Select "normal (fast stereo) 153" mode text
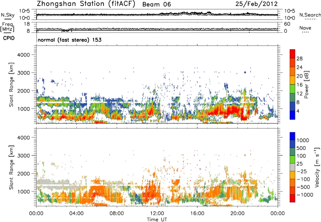The width and height of the screenshot is (321, 222). click(x=69, y=40)
